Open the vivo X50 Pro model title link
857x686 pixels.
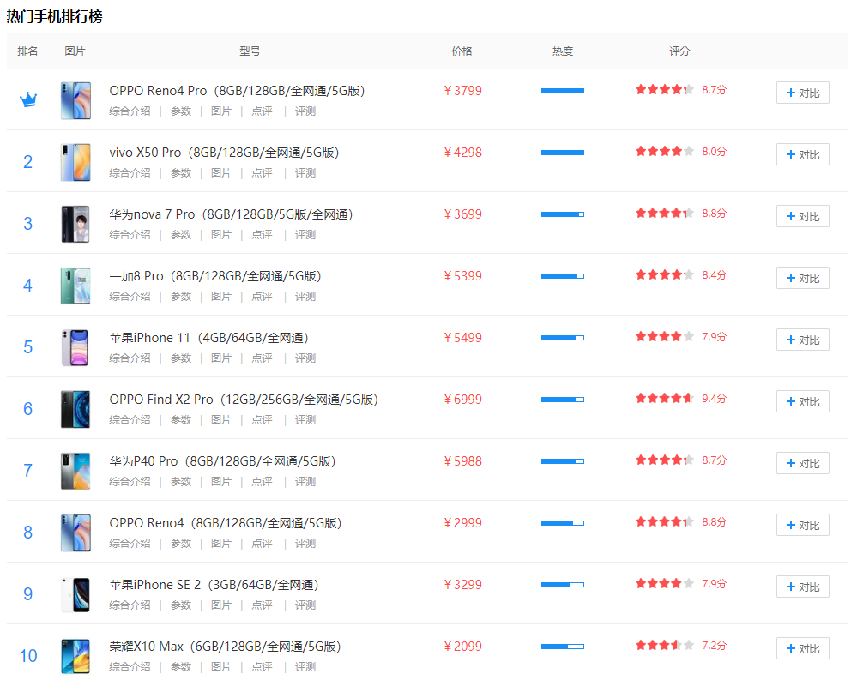point(224,153)
